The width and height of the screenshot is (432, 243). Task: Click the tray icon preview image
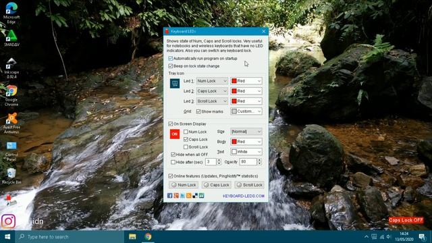[175, 84]
